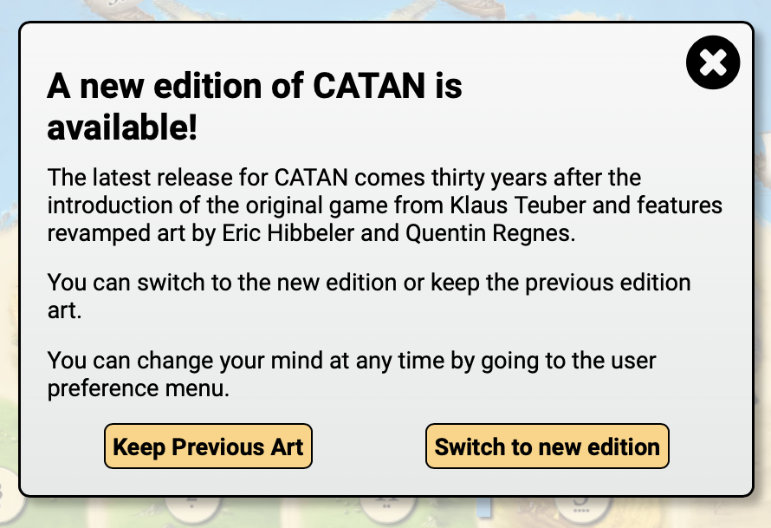
Task: Click the blue road piece below the dialog
Action: point(484,507)
